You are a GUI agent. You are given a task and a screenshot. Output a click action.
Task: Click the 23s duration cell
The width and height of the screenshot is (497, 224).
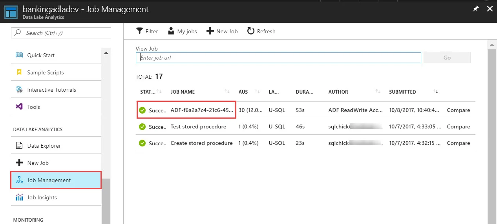300,143
